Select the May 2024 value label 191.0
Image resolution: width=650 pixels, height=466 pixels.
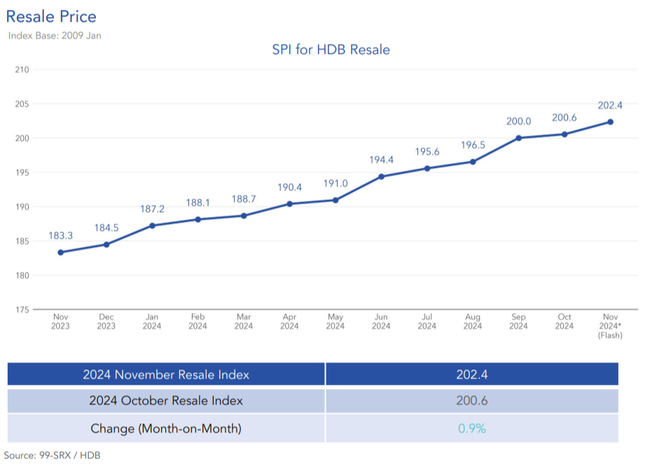click(x=335, y=183)
